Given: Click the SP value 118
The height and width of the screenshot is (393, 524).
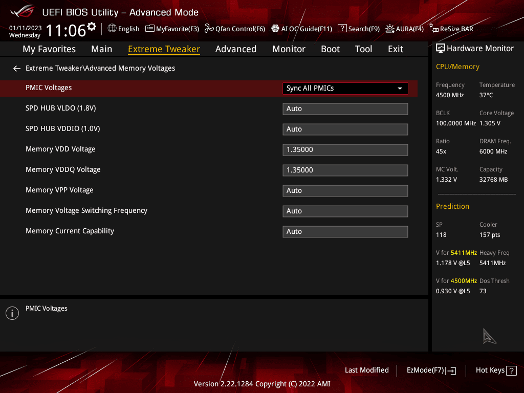Looking at the screenshot, I should 441,235.
